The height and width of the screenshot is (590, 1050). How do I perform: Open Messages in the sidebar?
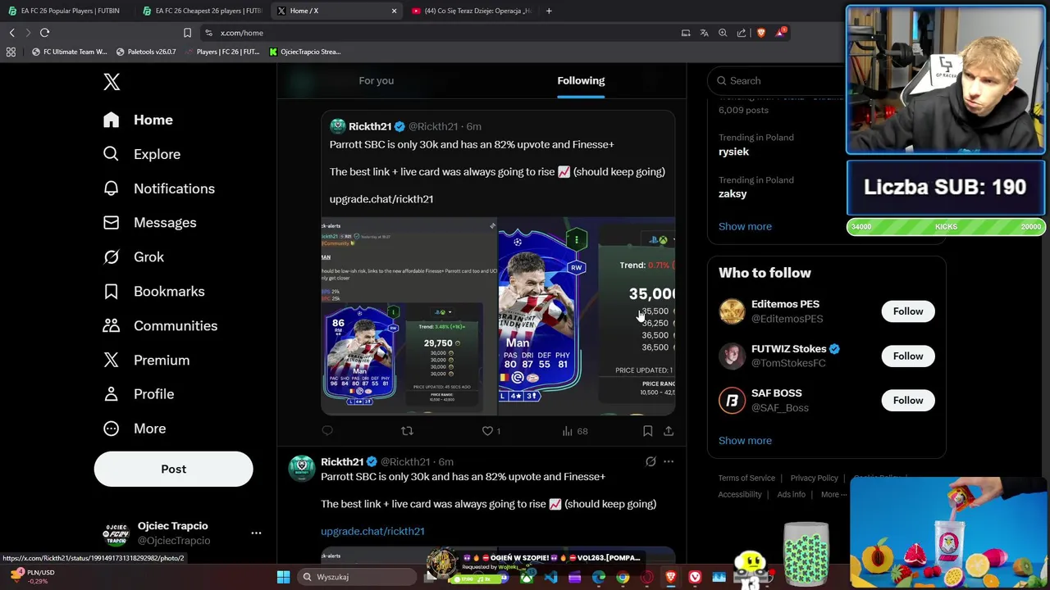pos(150,223)
